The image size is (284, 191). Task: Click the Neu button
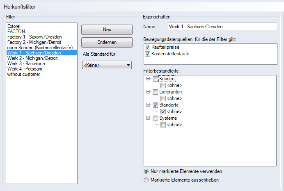pyautogui.click(x=107, y=30)
